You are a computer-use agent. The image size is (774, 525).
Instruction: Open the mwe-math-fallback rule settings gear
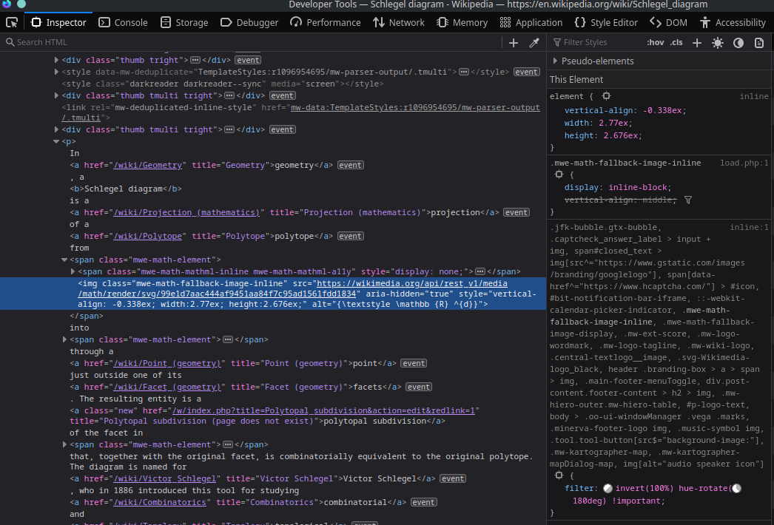click(560, 175)
